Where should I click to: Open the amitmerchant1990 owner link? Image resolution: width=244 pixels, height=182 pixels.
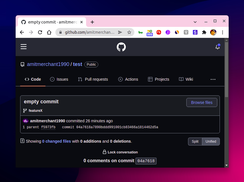[48, 64]
